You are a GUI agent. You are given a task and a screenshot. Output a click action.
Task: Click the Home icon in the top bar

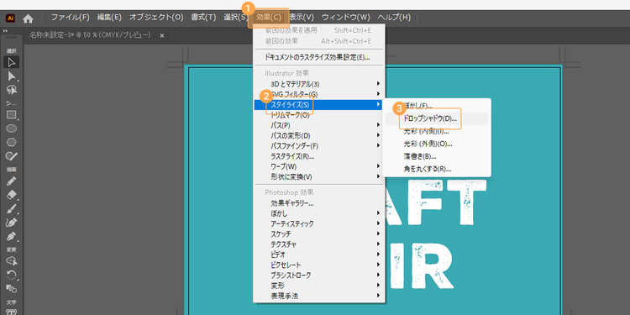click(x=28, y=18)
